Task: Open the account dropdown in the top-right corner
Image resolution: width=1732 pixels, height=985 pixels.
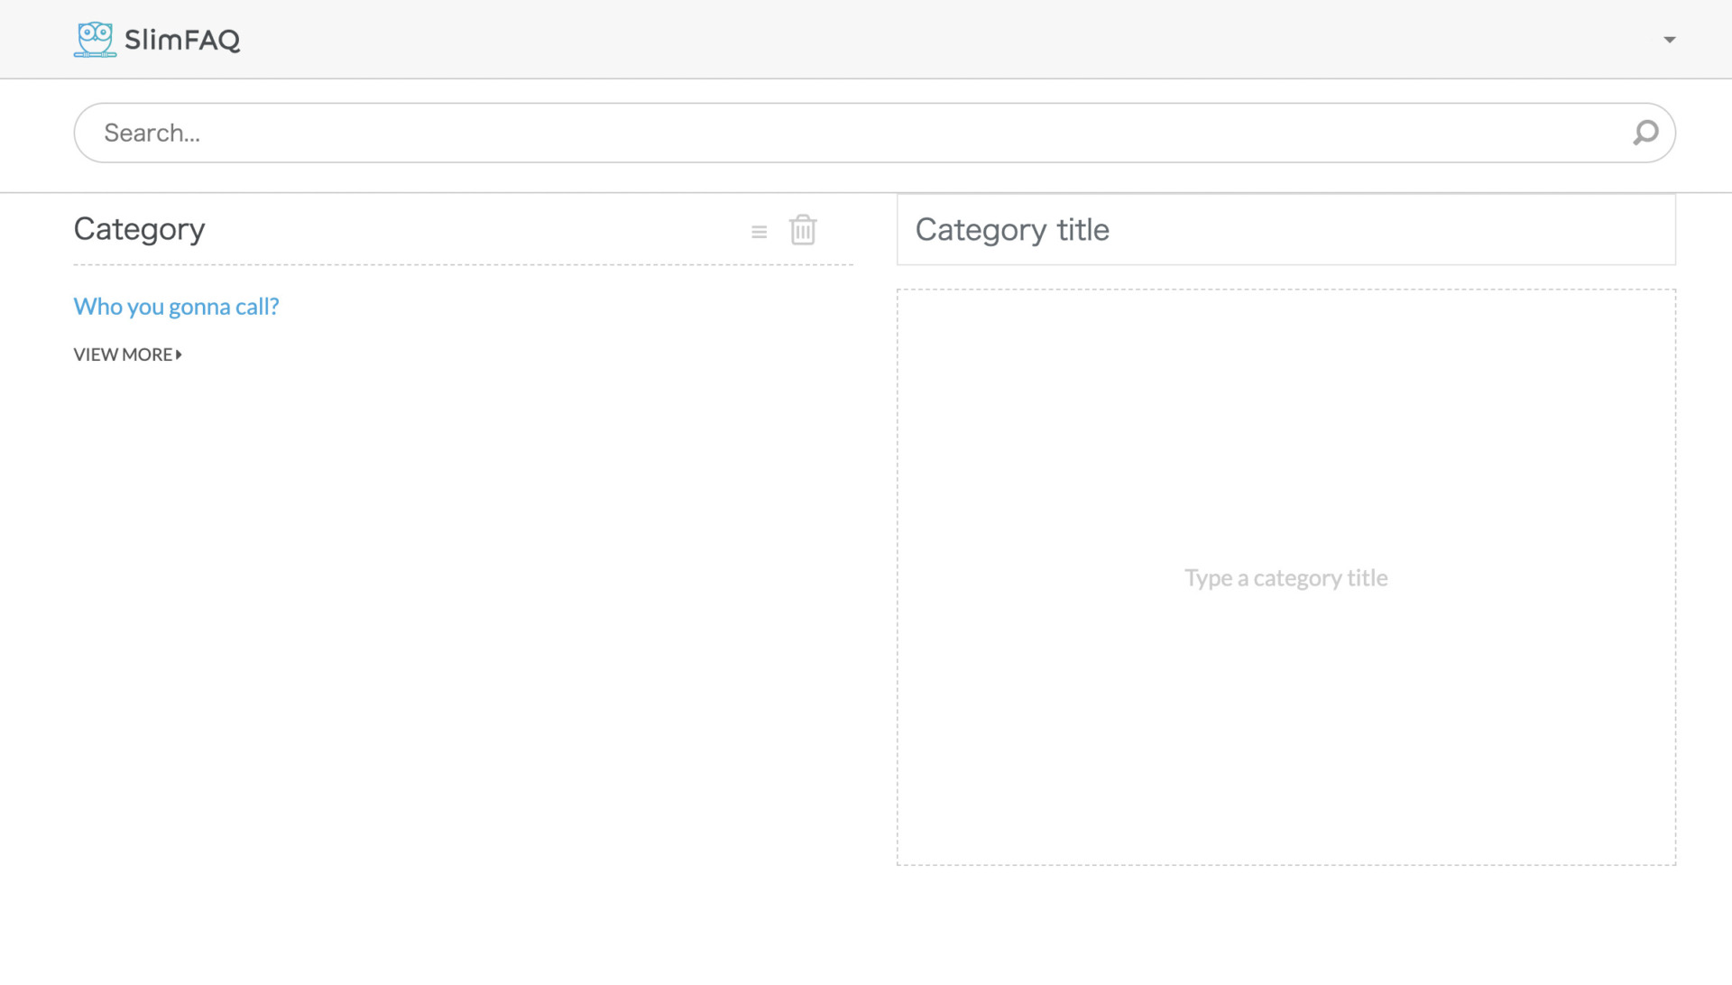Action: 1669,40
